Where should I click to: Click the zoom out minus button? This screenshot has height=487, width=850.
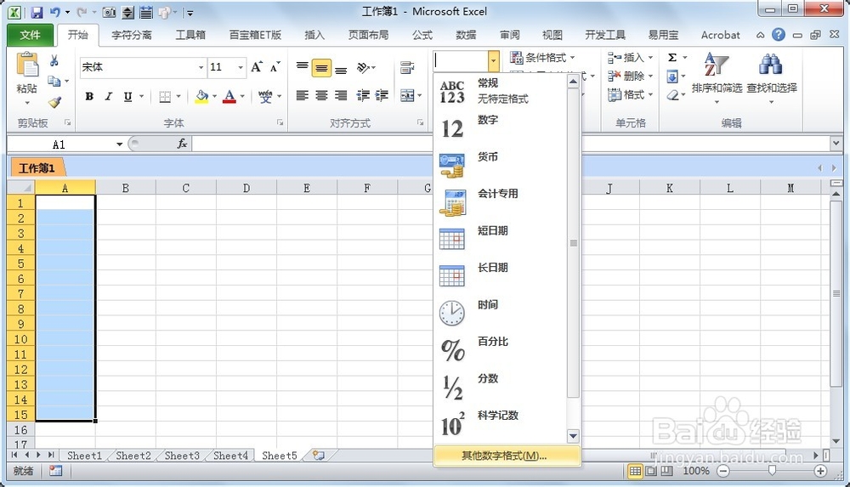723,471
